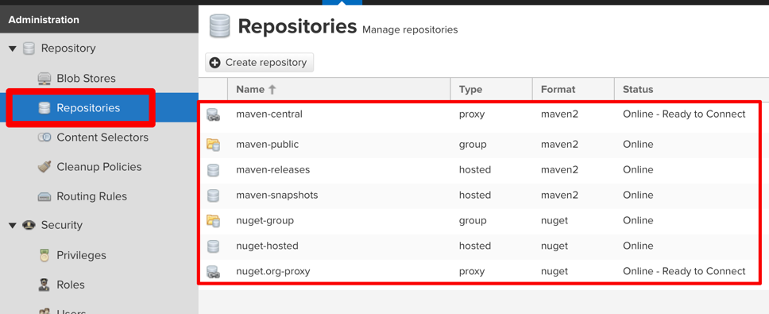Click the large Repositories header icon

click(x=220, y=26)
